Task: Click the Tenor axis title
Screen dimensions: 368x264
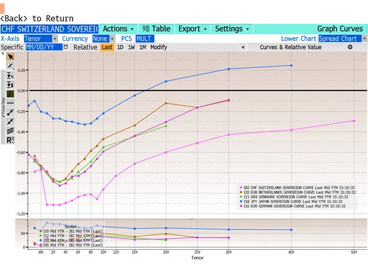Action: (197, 258)
